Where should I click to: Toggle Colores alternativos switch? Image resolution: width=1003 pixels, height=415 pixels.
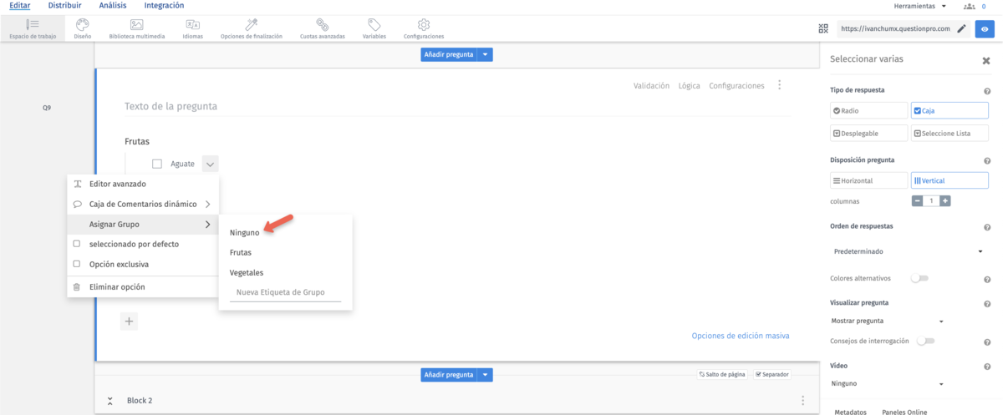click(x=919, y=278)
